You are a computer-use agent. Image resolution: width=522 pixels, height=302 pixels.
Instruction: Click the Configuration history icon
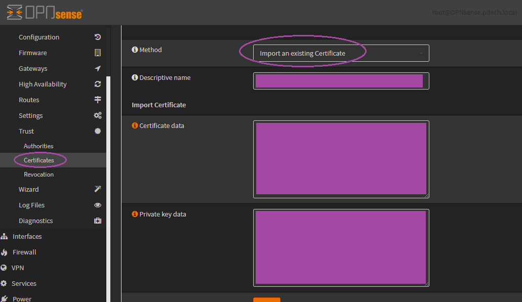[x=98, y=37]
